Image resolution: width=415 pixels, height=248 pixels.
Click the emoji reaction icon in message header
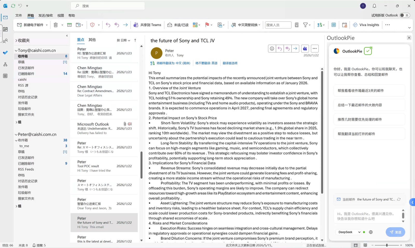point(272,48)
